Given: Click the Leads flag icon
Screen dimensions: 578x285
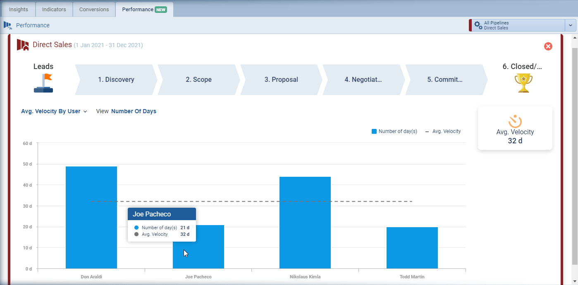Looking at the screenshot, I should pyautogui.click(x=43, y=83).
